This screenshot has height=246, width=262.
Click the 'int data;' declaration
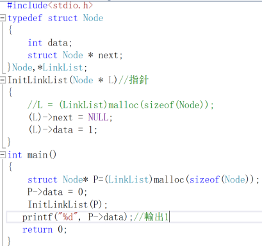[50, 43]
